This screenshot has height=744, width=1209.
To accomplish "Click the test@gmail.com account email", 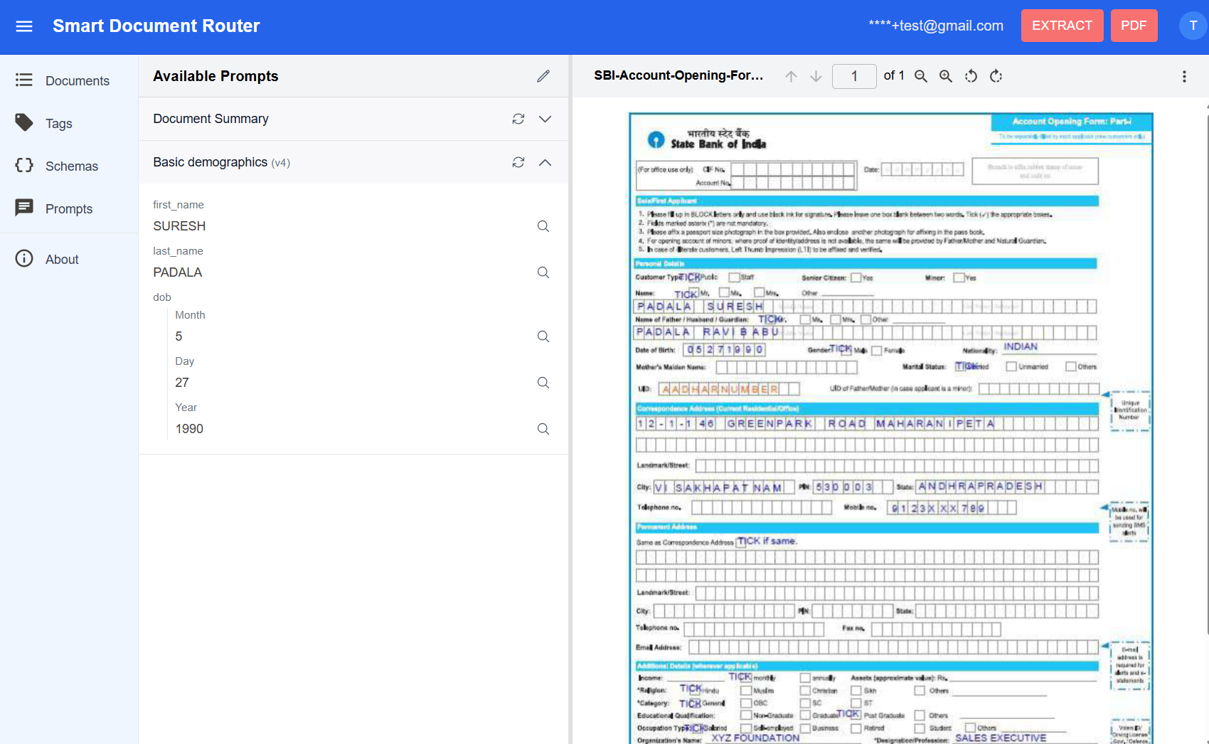I will click(936, 26).
